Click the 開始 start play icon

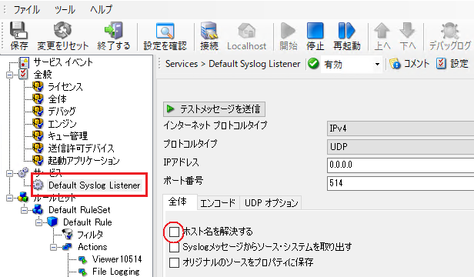point(288,31)
